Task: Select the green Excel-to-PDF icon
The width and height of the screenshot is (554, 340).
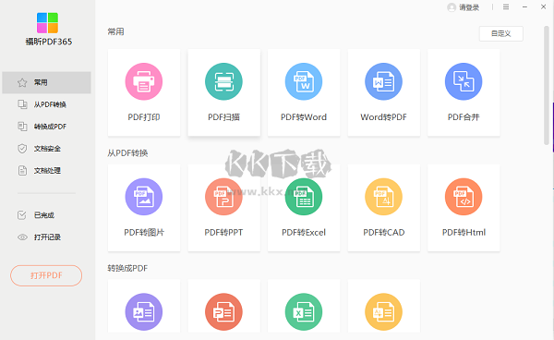Action: click(x=304, y=311)
